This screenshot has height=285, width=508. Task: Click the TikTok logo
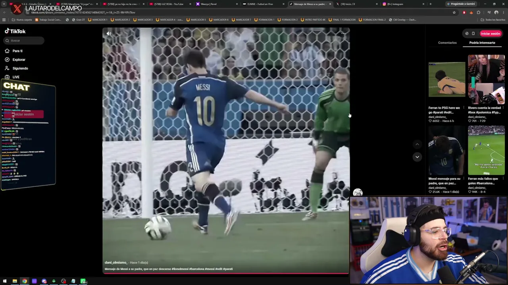(x=15, y=31)
